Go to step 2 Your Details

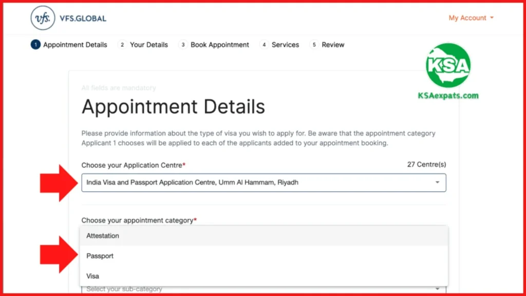[x=143, y=45]
